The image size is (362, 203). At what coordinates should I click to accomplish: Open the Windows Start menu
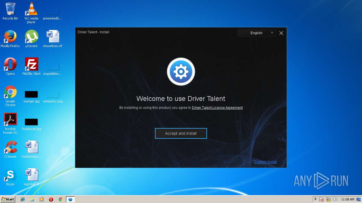click(x=8, y=199)
